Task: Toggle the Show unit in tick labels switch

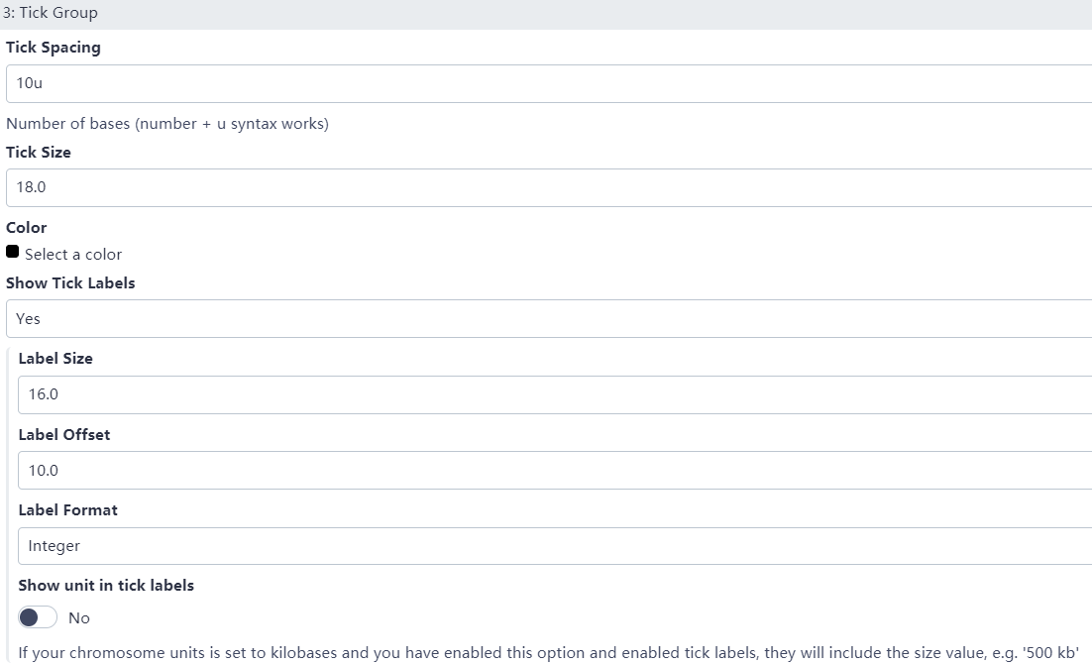Action: click(38, 617)
